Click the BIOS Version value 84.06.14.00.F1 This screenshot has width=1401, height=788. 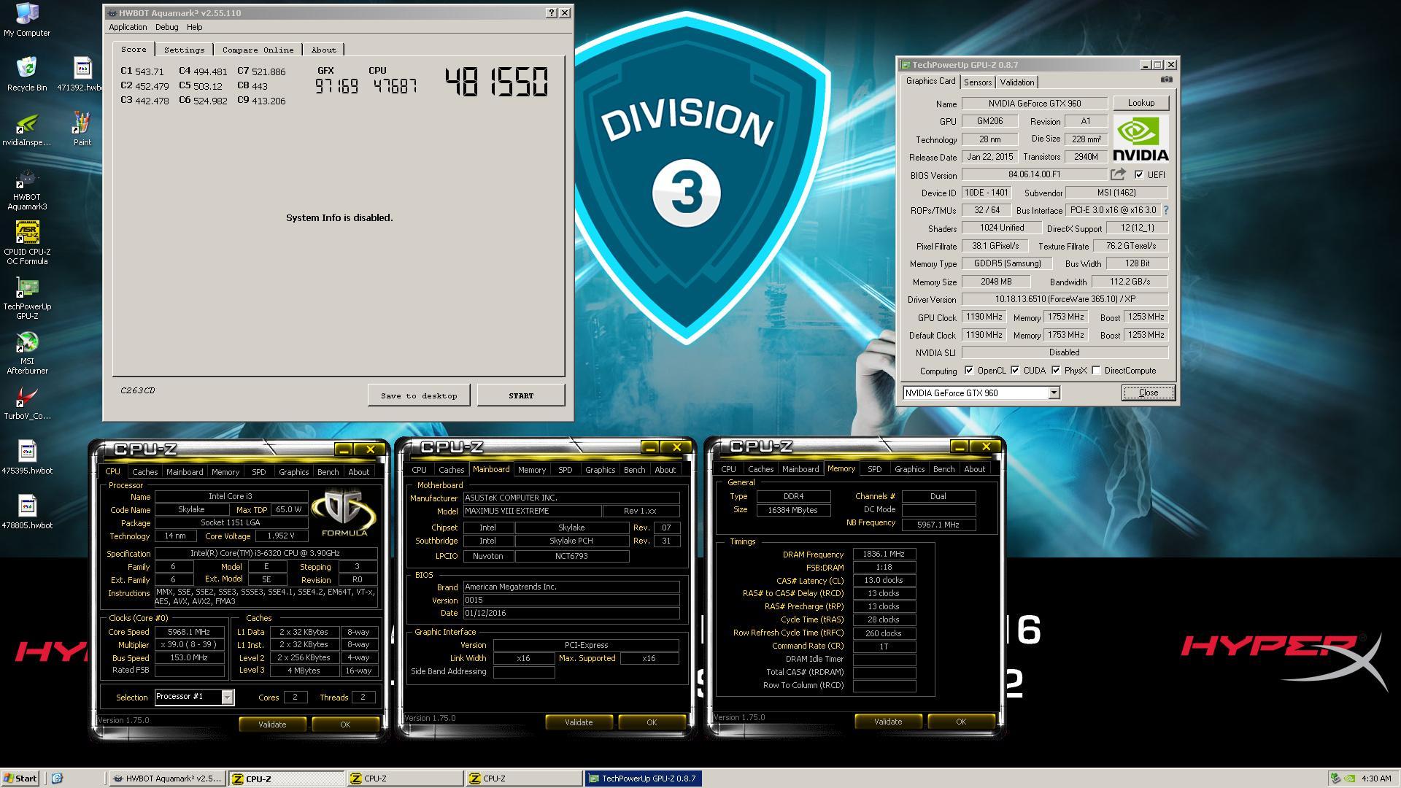pos(1034,174)
